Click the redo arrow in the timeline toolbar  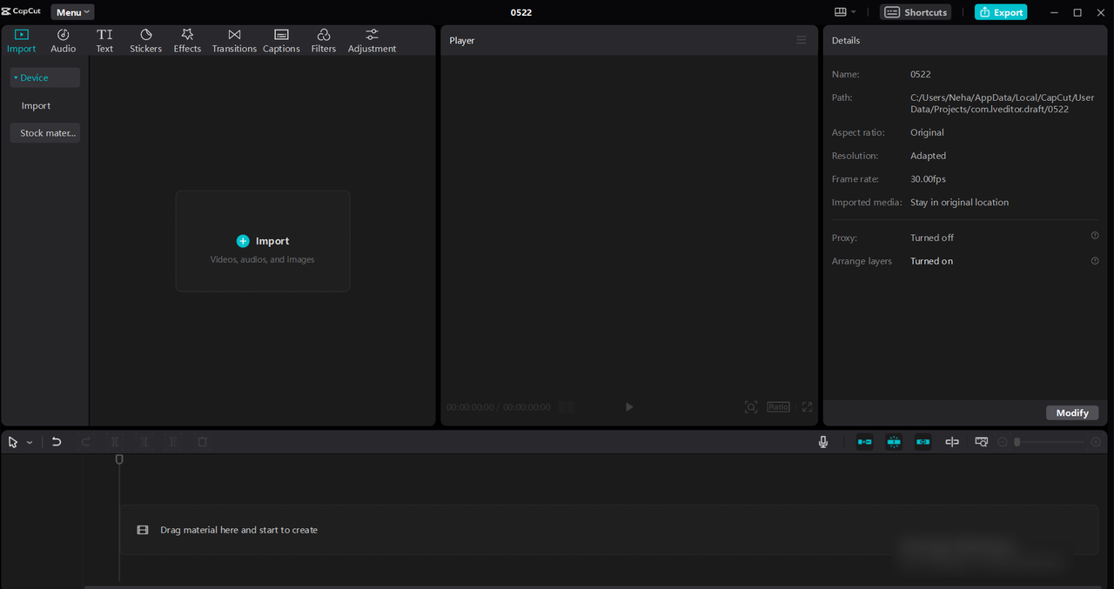click(86, 442)
